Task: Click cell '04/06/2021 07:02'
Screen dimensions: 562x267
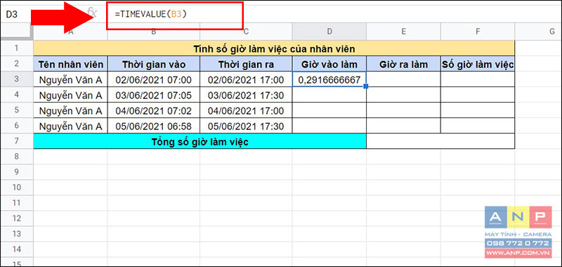Action: tap(154, 110)
